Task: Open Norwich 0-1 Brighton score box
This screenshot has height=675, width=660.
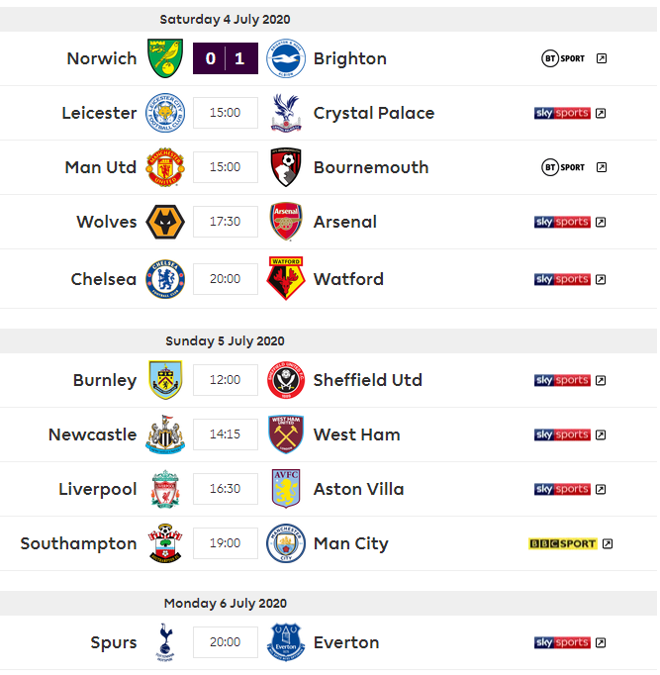Action: [x=226, y=58]
